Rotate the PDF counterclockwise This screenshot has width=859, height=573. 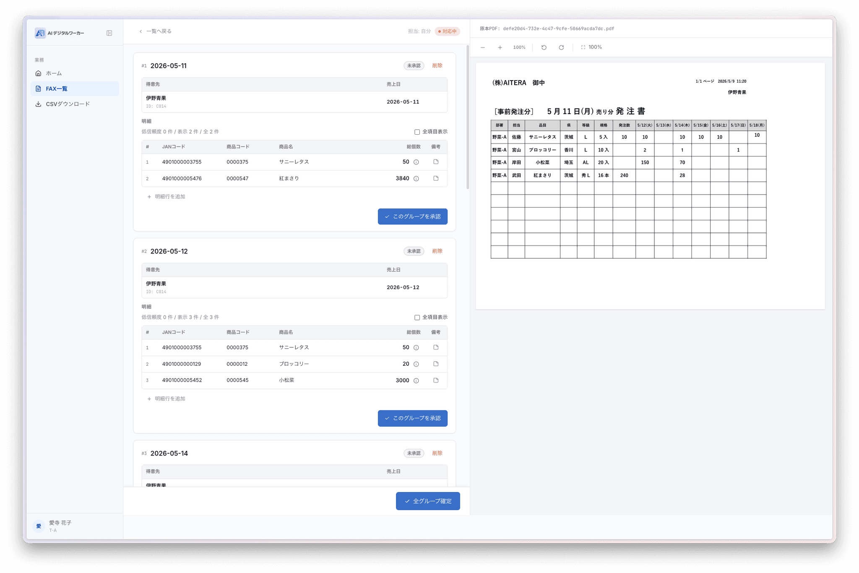point(544,47)
